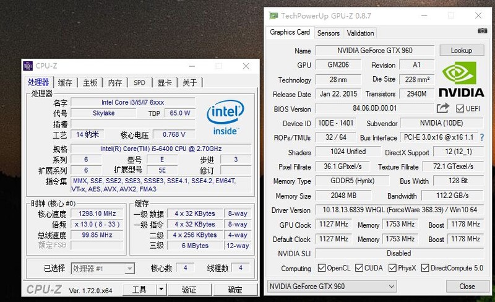Open the 内存 tab in CPU-Z

[x=115, y=83]
